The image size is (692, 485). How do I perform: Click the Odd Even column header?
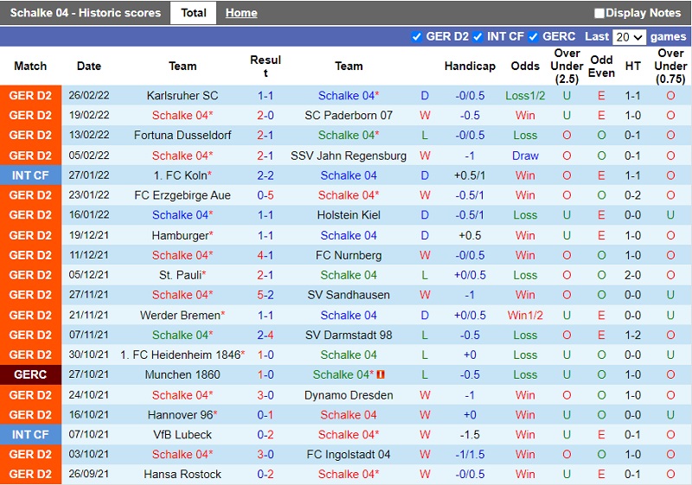pyautogui.click(x=601, y=66)
